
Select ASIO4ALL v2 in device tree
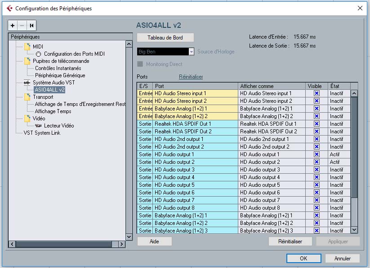click(x=49, y=90)
